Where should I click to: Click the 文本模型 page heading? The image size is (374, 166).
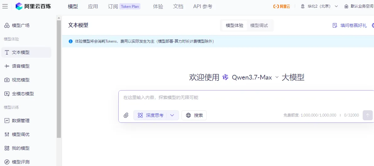[78, 25]
